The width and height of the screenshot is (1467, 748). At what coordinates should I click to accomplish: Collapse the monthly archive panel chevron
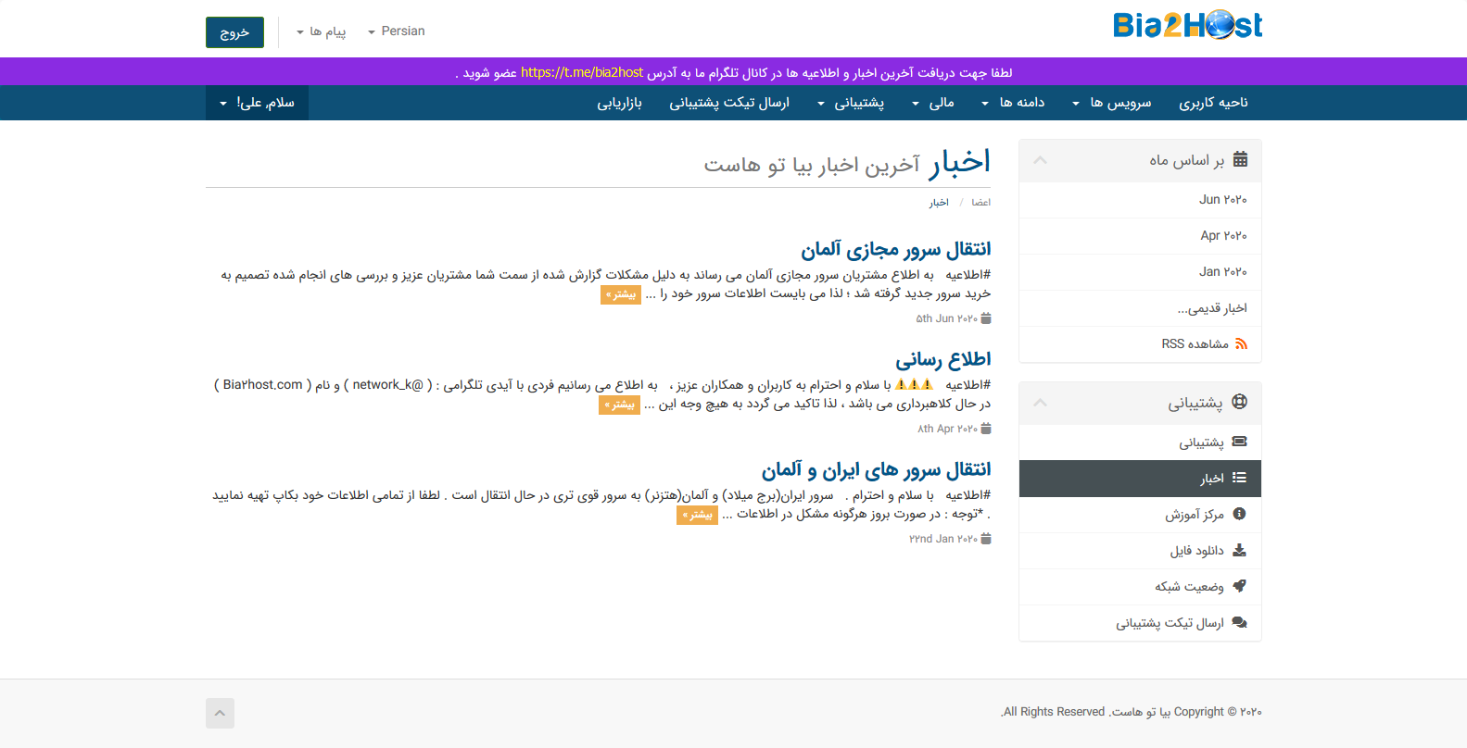click(1040, 160)
